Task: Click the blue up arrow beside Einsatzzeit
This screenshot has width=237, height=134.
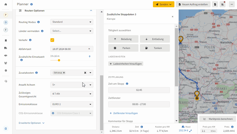Action: [90, 56]
